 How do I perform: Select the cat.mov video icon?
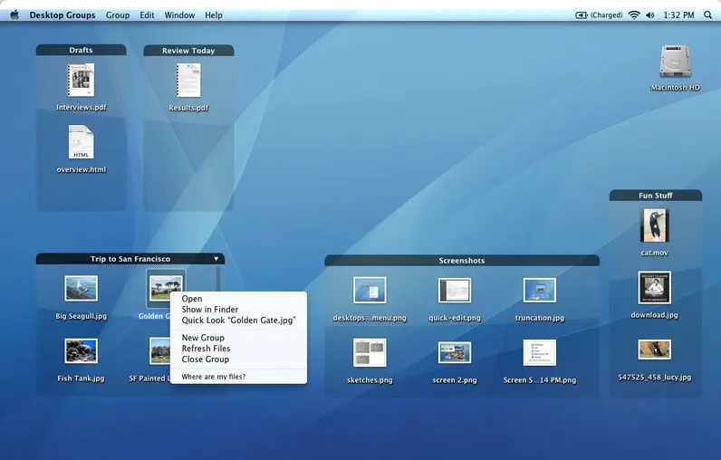click(x=654, y=225)
